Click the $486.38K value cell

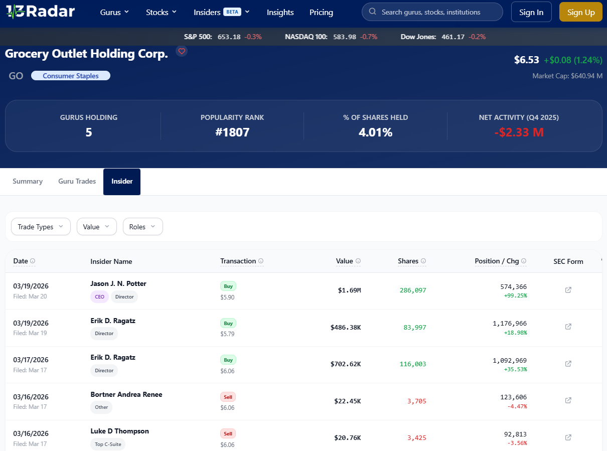(x=346, y=327)
